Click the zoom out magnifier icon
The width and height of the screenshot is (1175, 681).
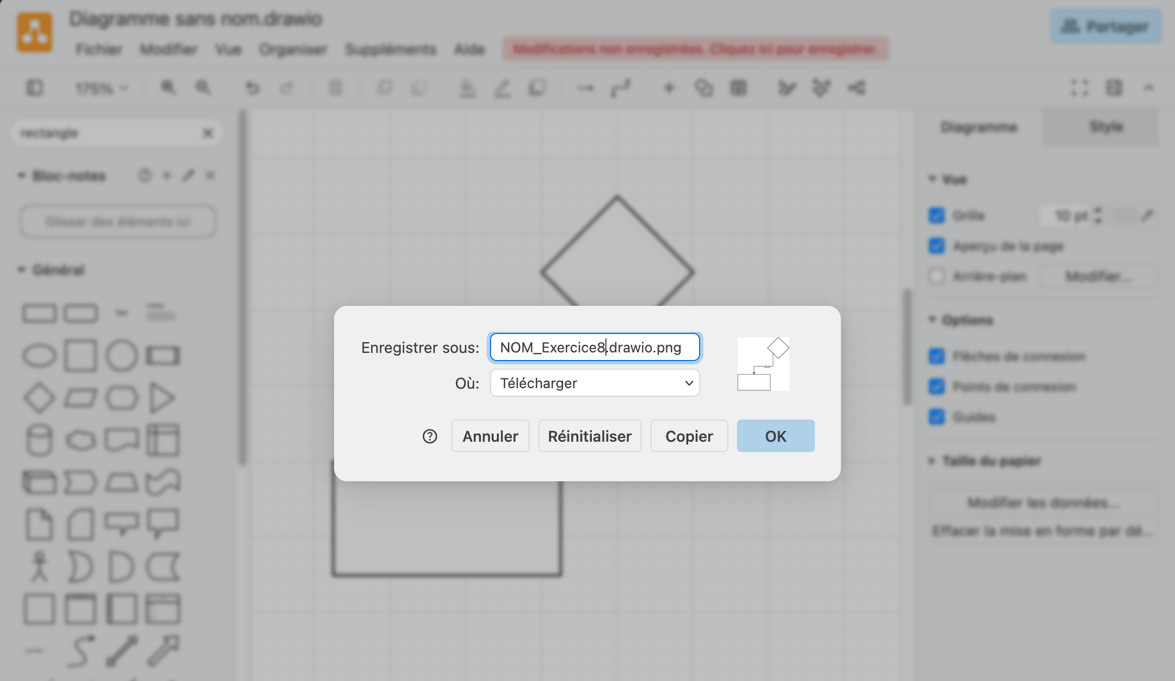point(203,88)
